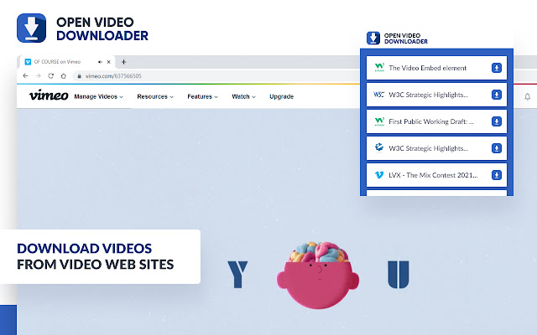Click large Open Video Downloader logo icon
This screenshot has width=537, height=335.
pos(31,28)
